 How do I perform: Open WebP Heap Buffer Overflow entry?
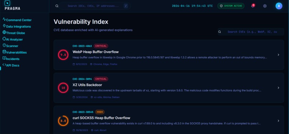pos(96,52)
